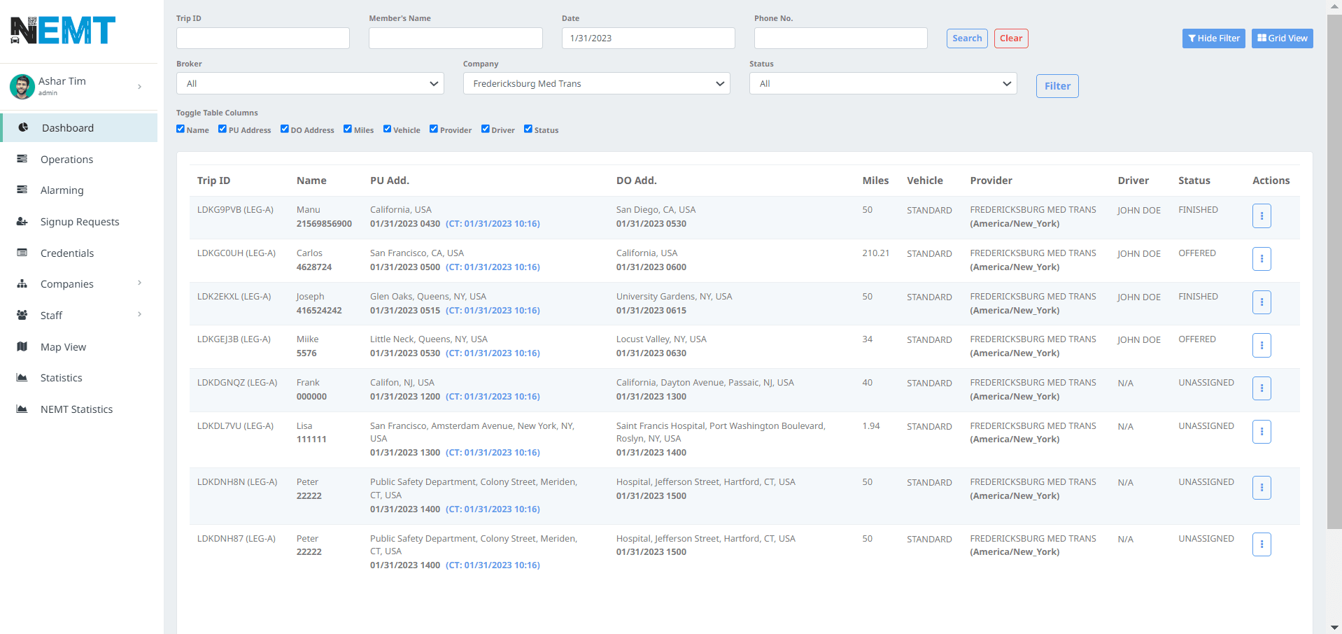The height and width of the screenshot is (634, 1342).
Task: Open the Statistics page
Action: tap(59, 377)
